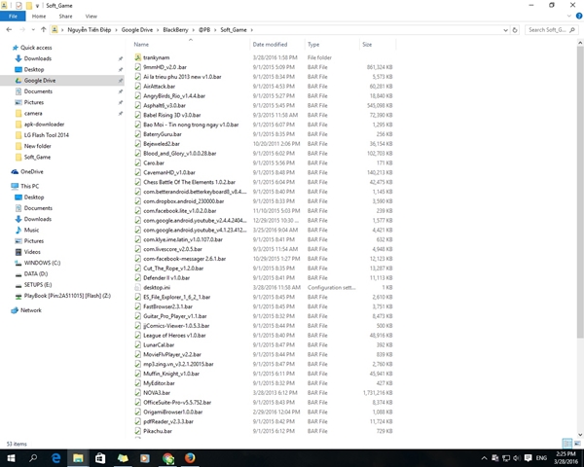Expand address bar history dropdown
The height and width of the screenshot is (467, 584).
pyautogui.click(x=505, y=30)
